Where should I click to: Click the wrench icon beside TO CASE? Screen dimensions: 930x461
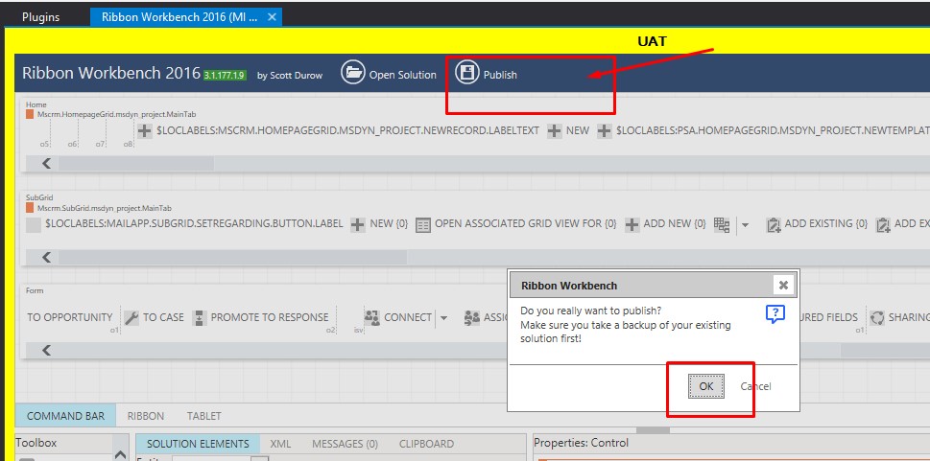click(x=131, y=317)
